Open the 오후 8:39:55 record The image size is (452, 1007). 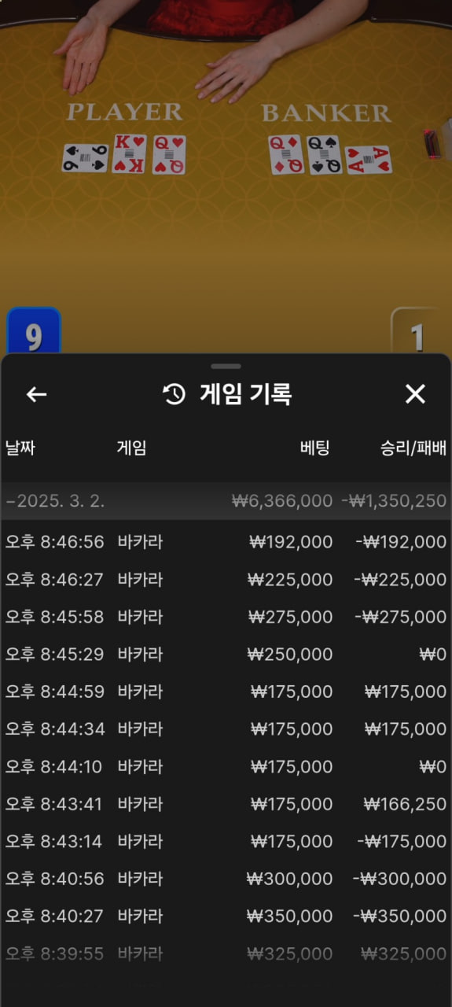tap(226, 954)
